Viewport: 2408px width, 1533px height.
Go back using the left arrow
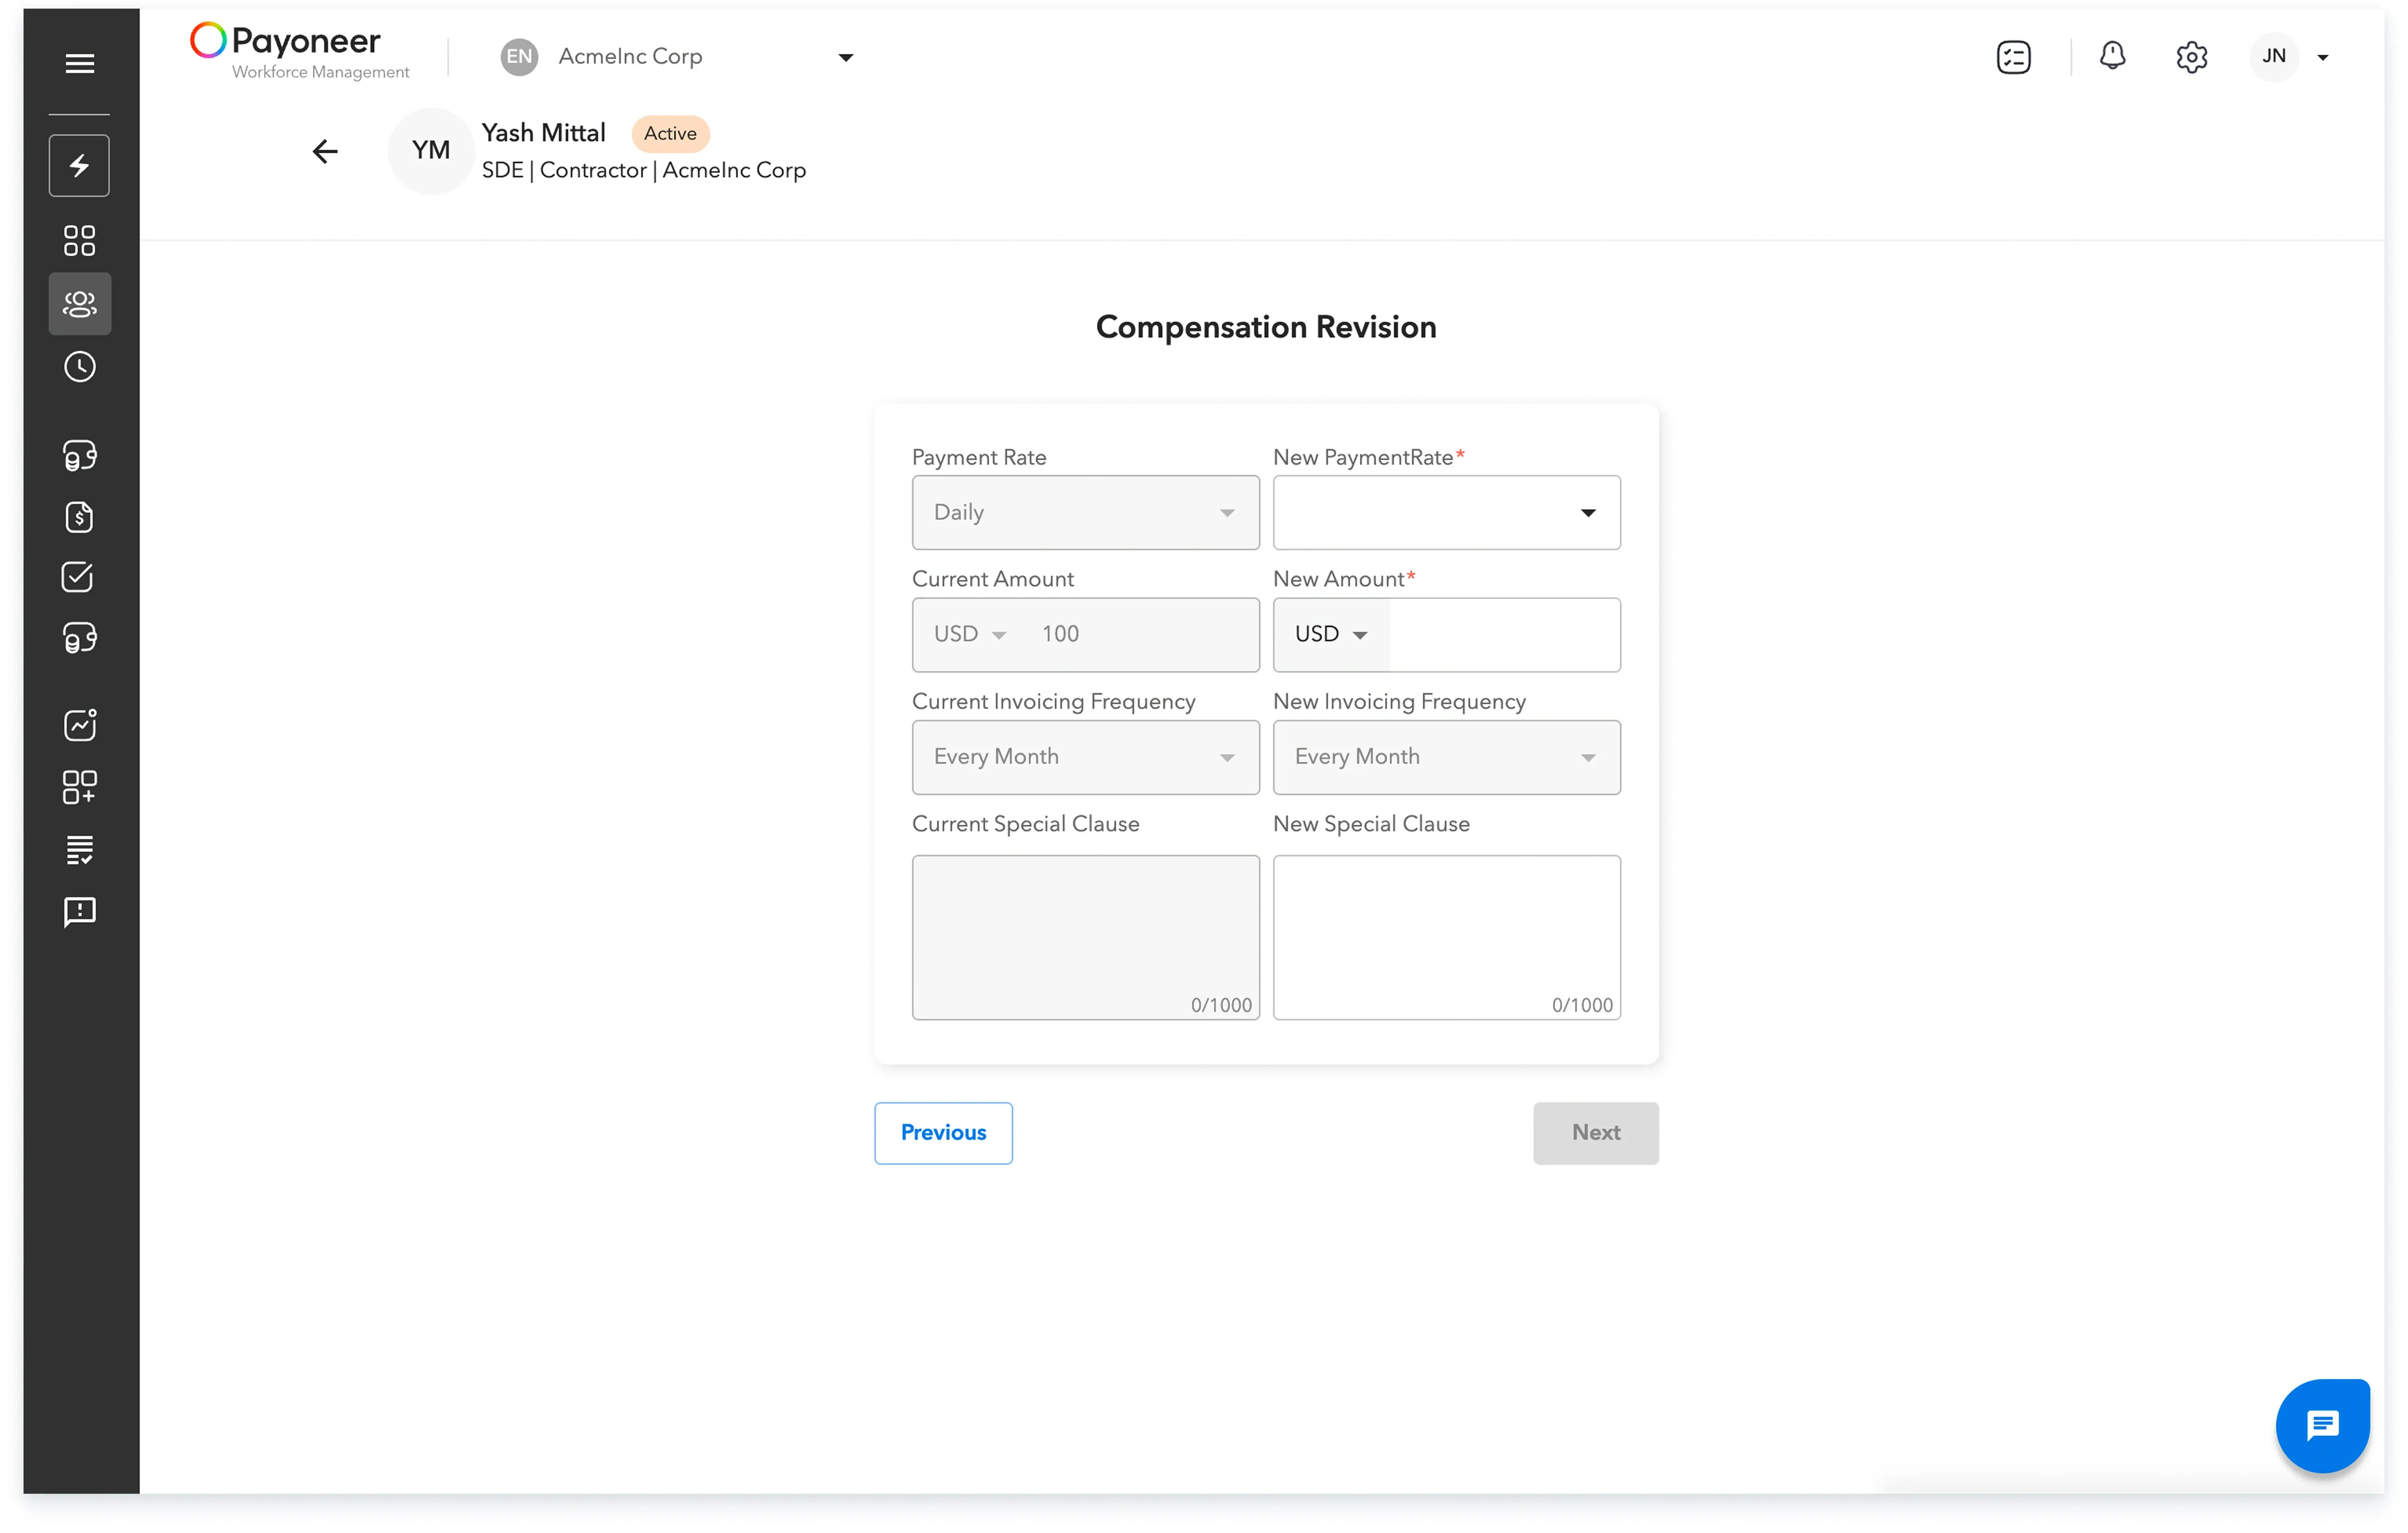coord(325,151)
